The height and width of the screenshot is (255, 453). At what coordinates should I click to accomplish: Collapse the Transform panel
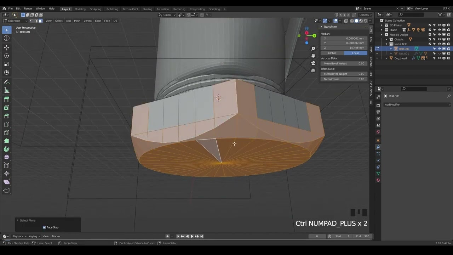[x=322, y=27]
